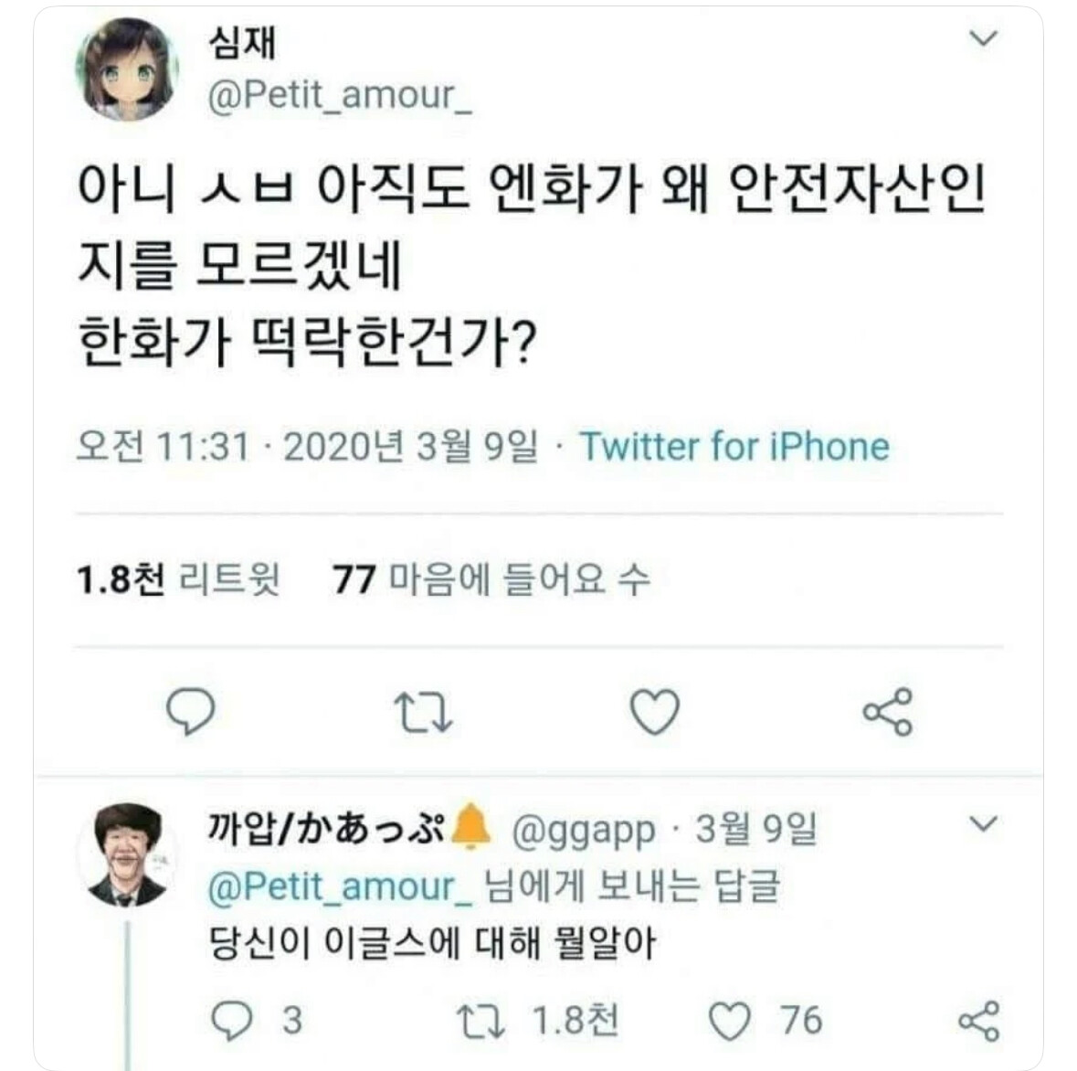Like the main tweet with heart icon

(655, 712)
